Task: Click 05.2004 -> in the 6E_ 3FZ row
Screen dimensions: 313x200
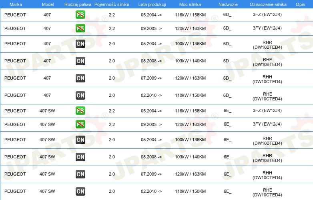Action: pyautogui.click(x=151, y=111)
